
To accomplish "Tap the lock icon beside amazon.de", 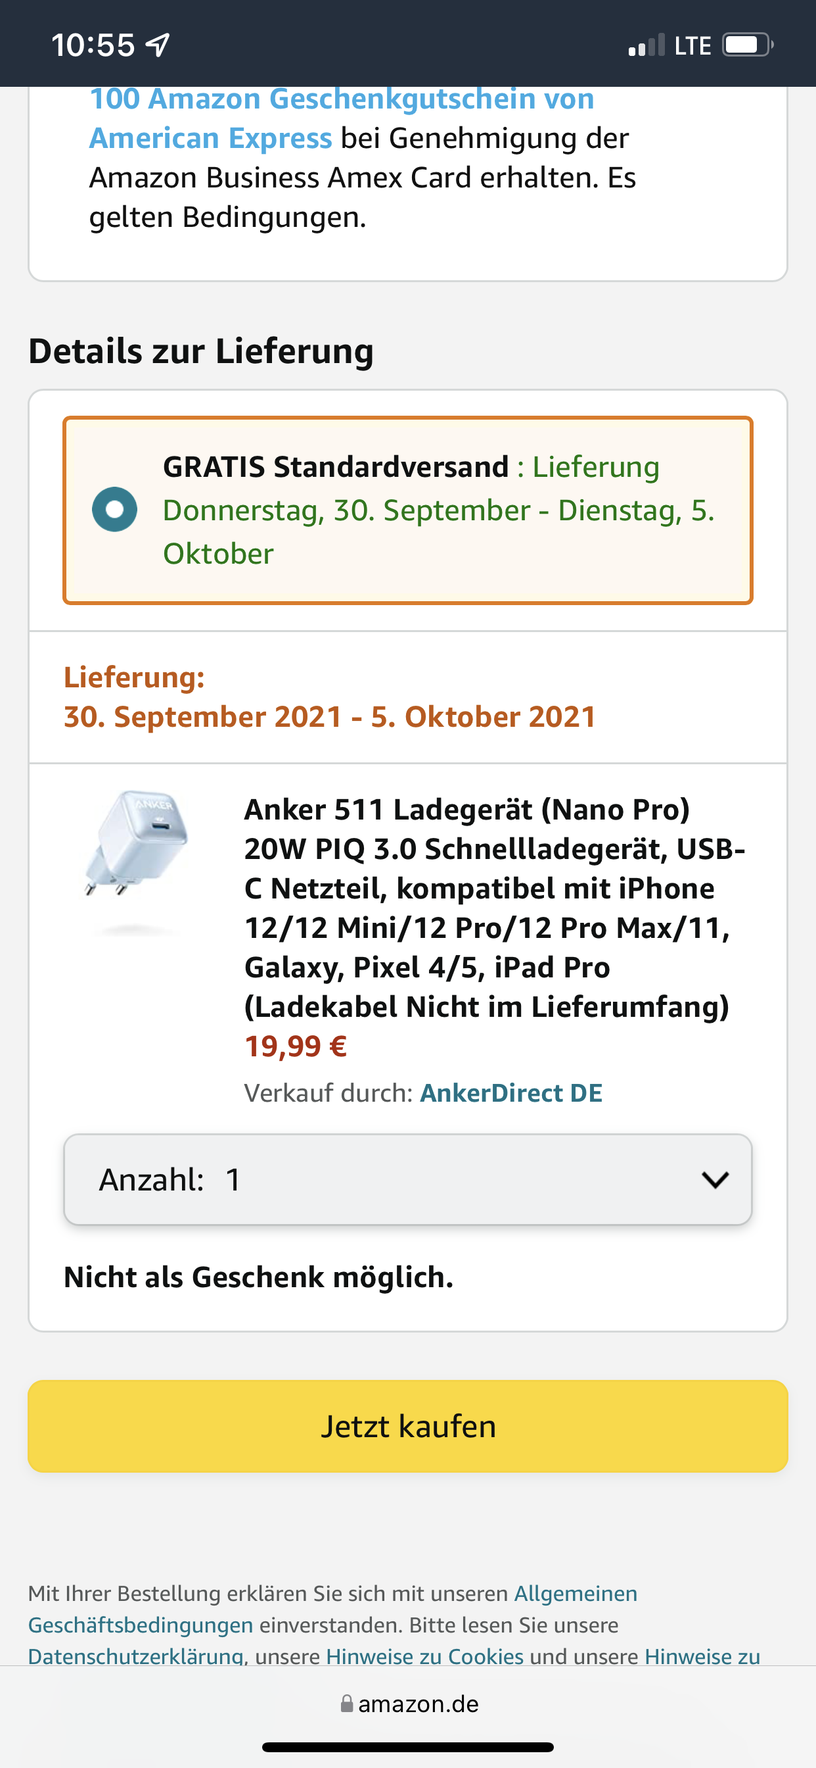I will point(347,1704).
